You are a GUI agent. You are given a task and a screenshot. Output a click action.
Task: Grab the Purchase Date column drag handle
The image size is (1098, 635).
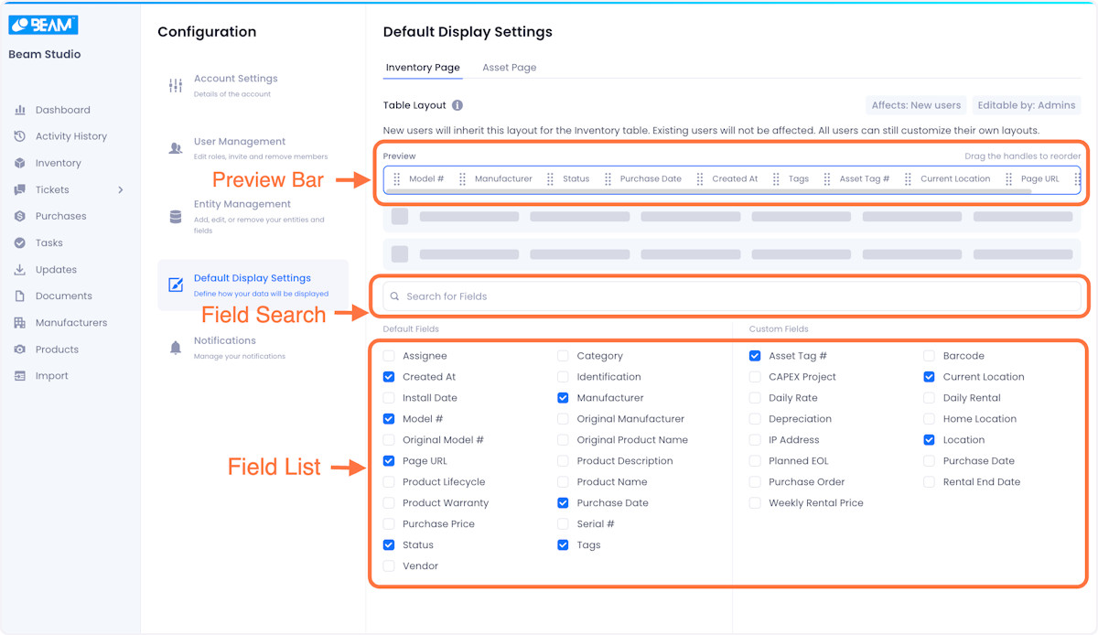(608, 178)
